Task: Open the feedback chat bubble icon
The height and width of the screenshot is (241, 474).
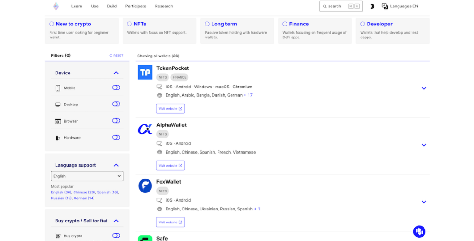Action: point(419,232)
